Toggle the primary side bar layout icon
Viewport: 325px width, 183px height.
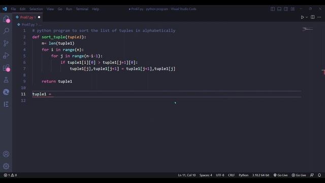click(x=273, y=9)
